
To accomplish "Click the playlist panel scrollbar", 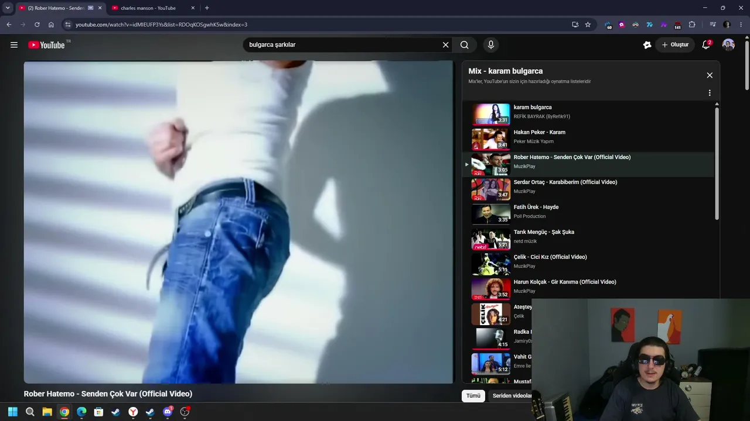I will [717, 164].
